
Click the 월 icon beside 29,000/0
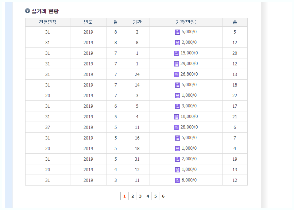[x=177, y=64]
